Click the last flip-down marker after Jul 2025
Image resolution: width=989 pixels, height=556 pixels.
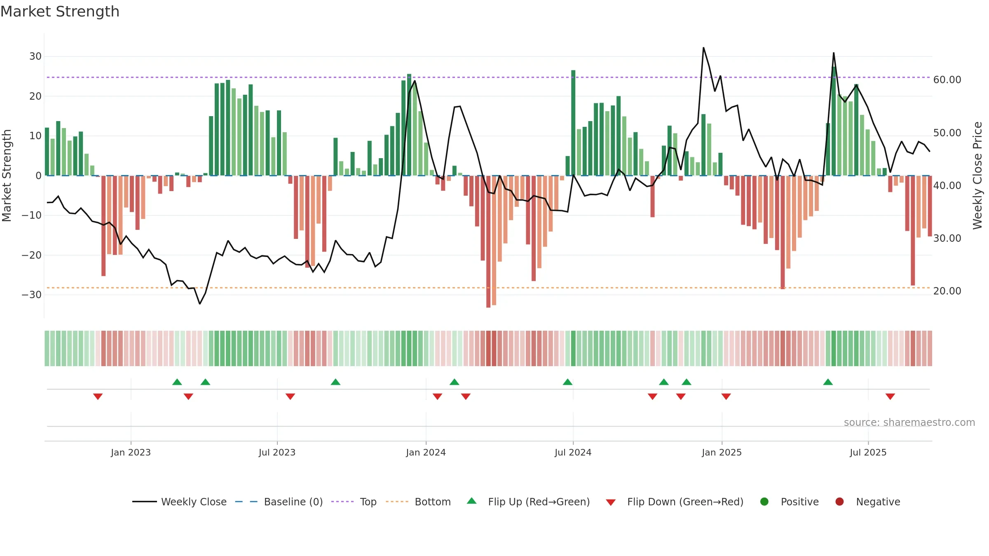pos(890,396)
